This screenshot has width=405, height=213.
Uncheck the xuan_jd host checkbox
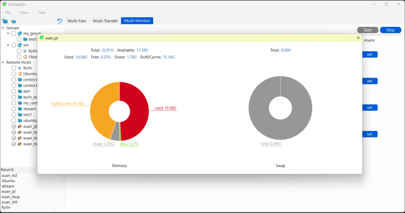14,127
